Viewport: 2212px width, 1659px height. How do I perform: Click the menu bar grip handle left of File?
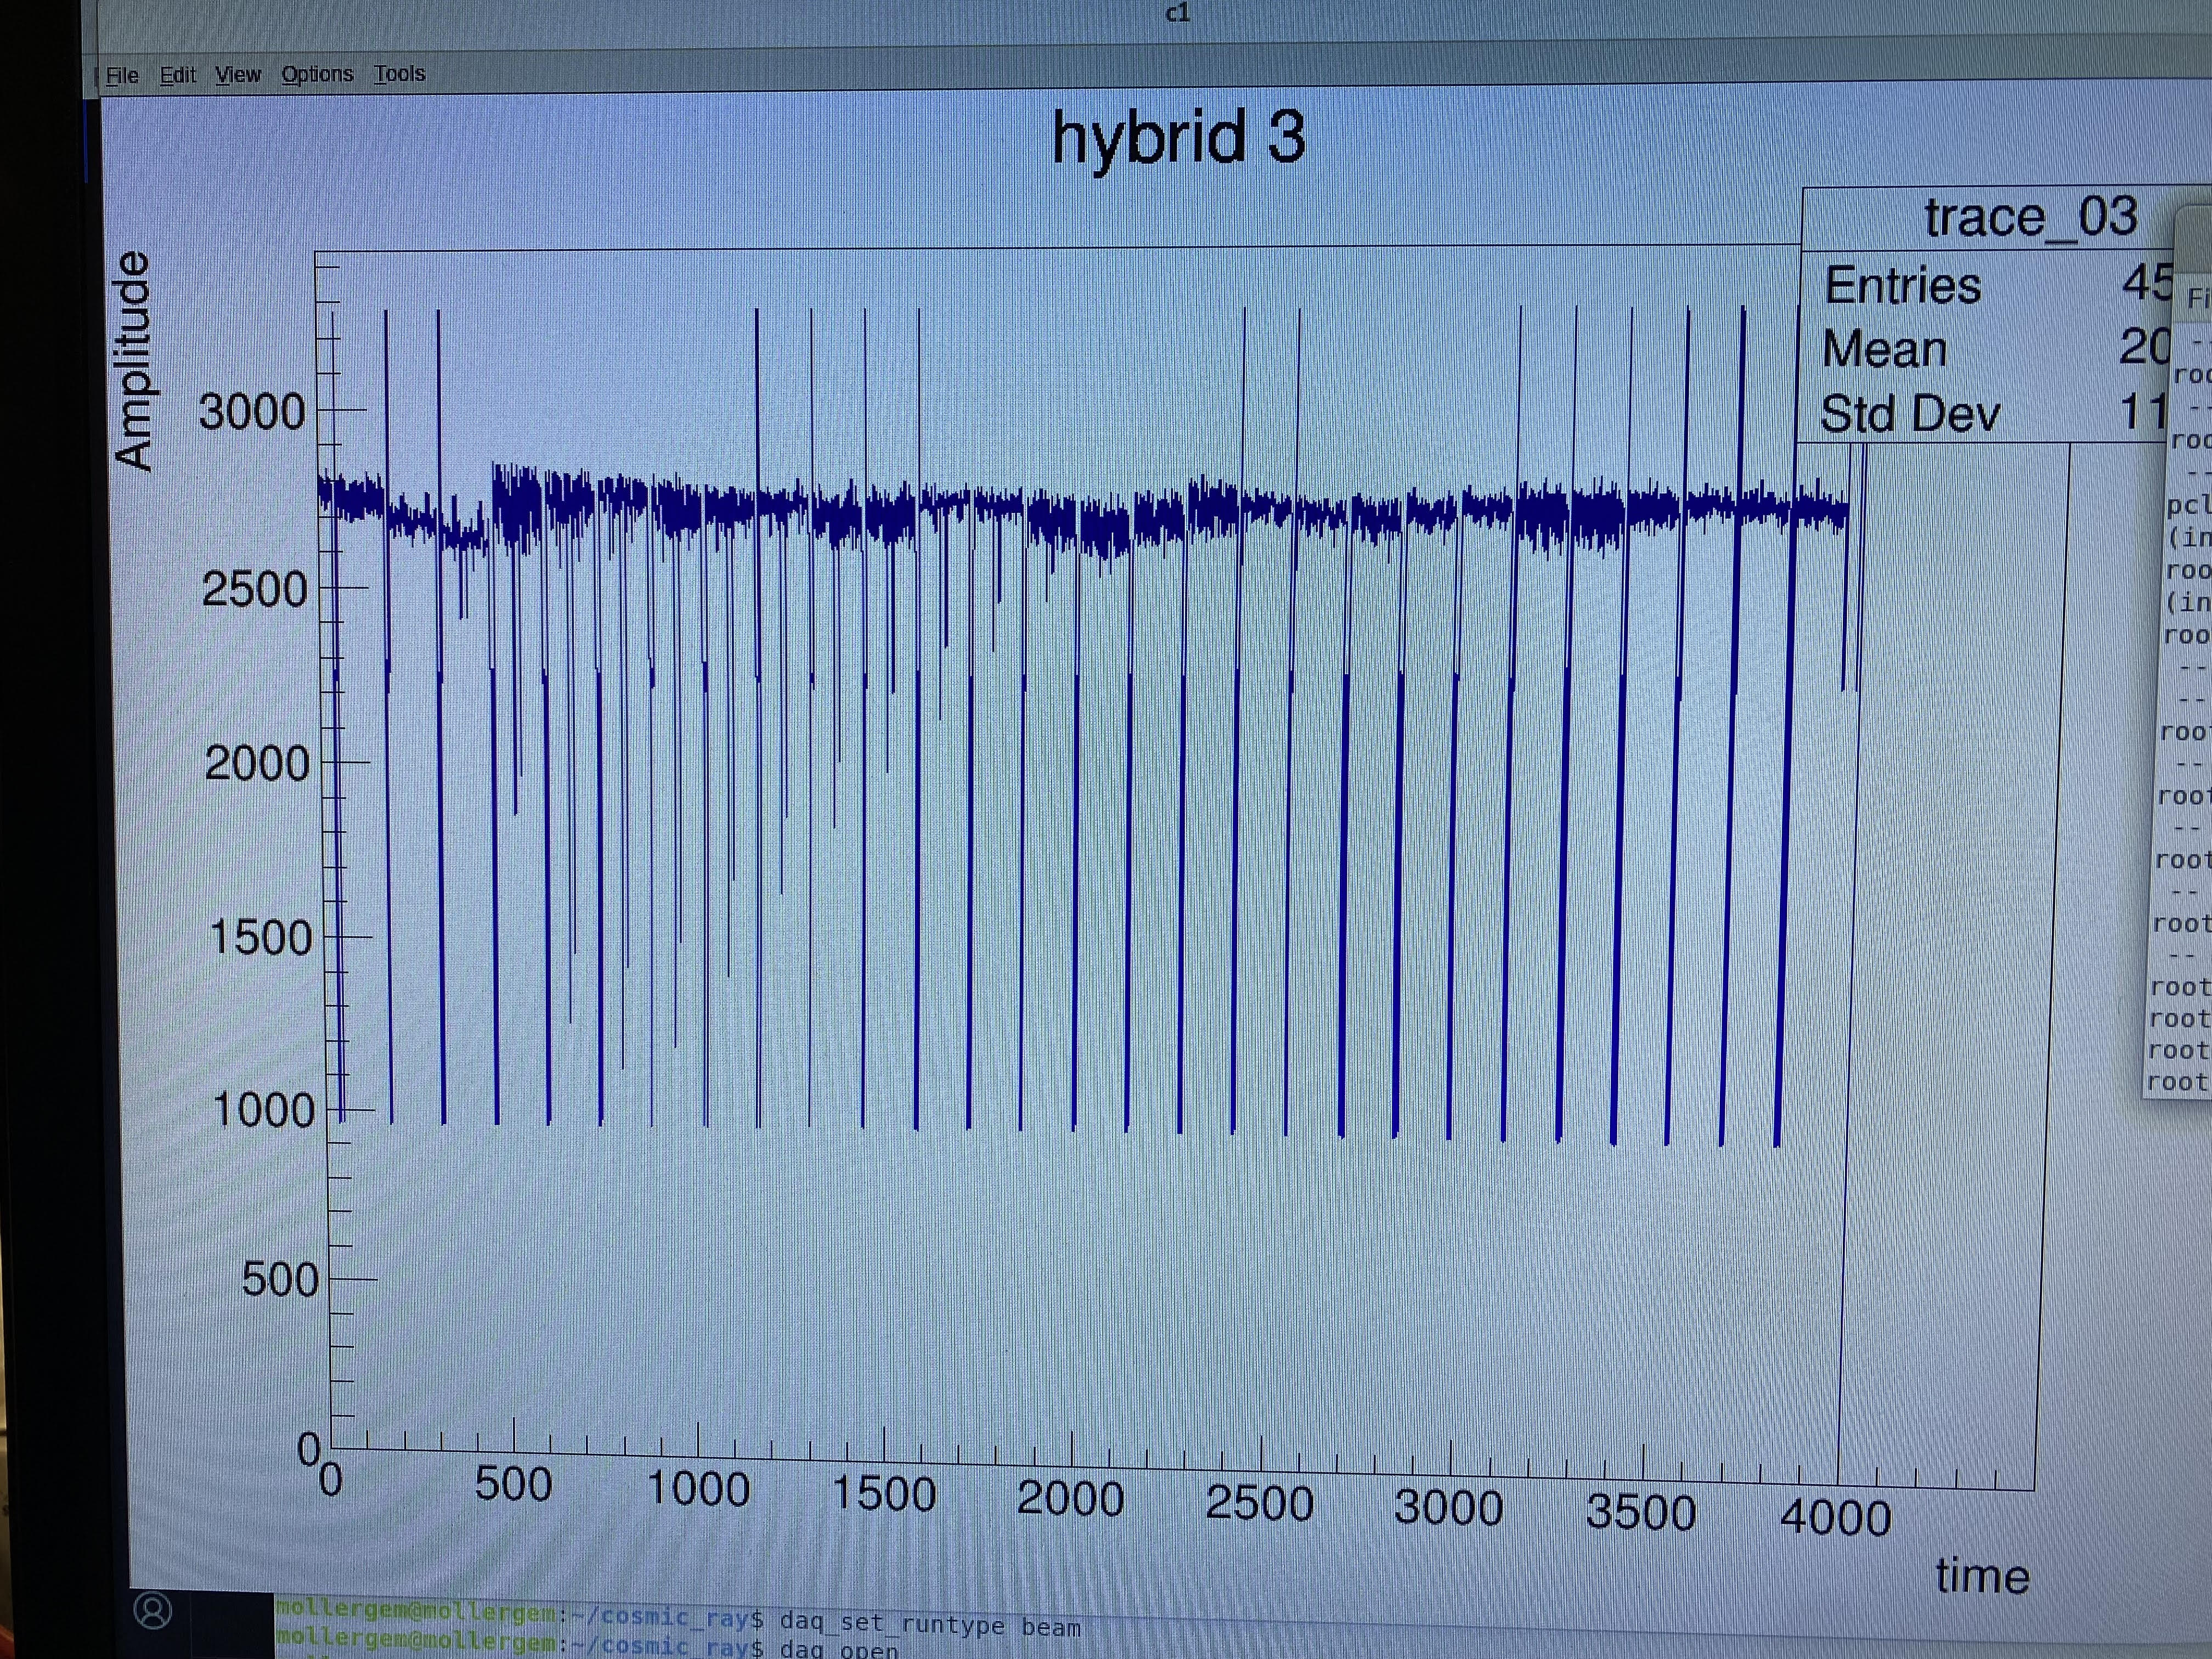tap(97, 77)
